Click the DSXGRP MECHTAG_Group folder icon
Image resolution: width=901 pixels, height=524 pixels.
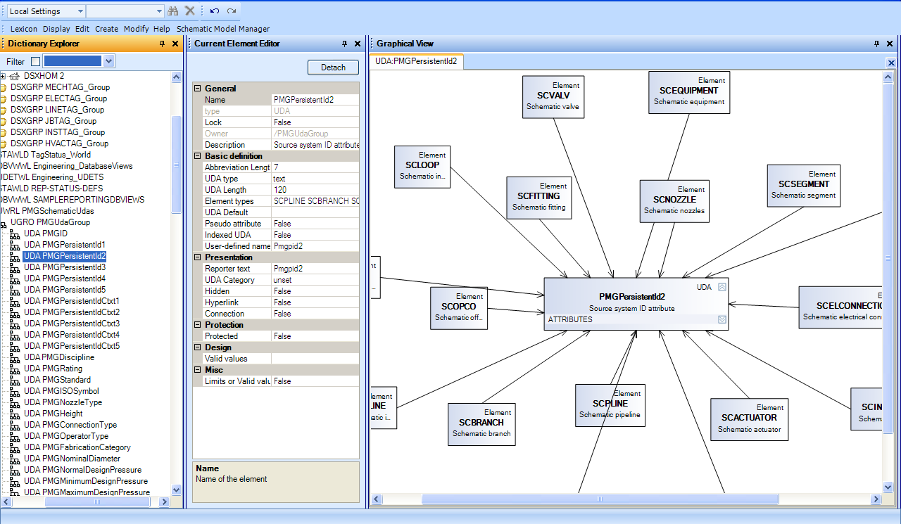[4, 87]
